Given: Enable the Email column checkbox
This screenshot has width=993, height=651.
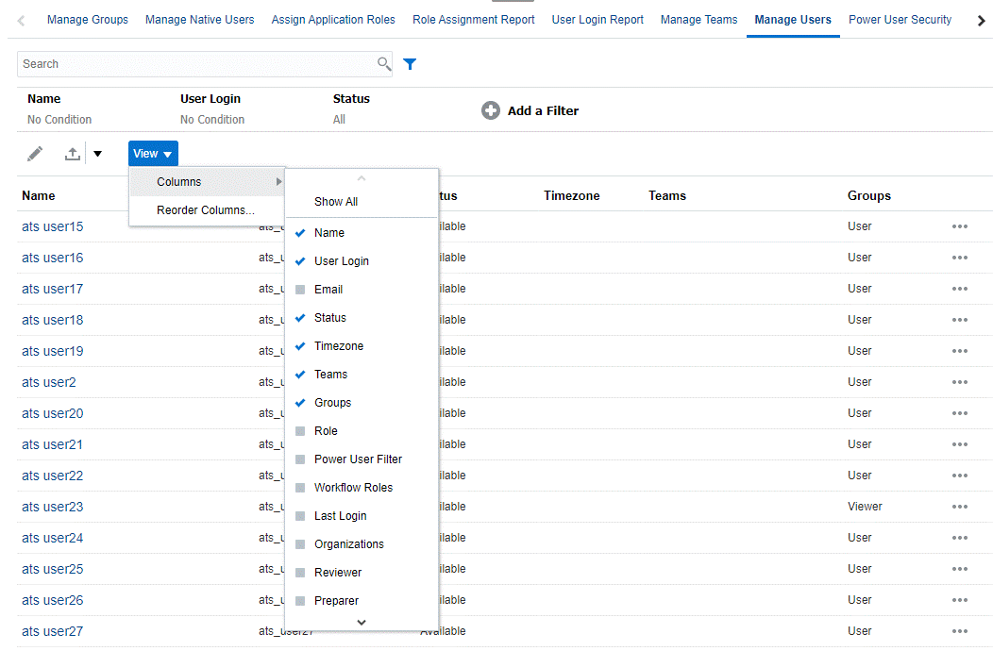Looking at the screenshot, I should [x=300, y=290].
